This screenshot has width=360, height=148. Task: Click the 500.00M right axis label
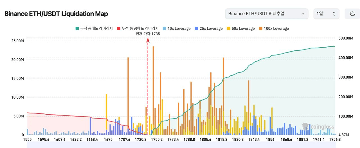tap(345, 38)
